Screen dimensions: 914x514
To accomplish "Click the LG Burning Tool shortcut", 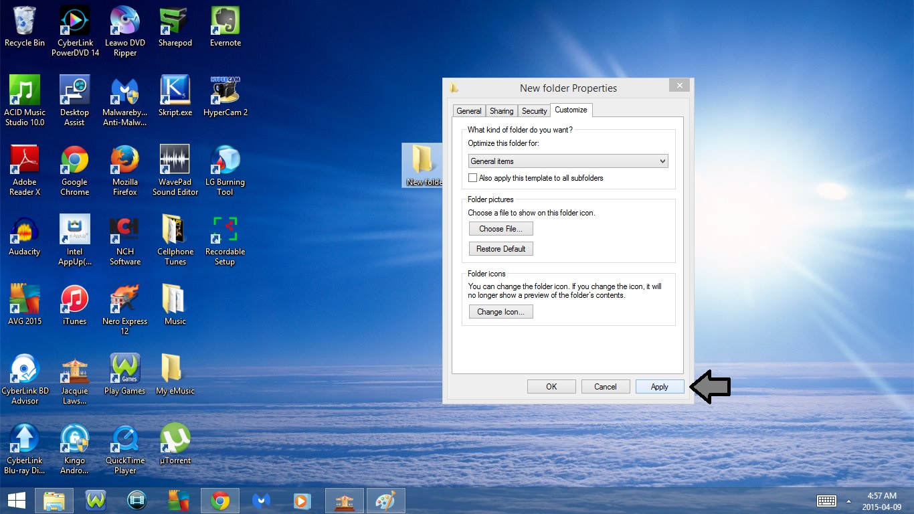I will 225,170.
